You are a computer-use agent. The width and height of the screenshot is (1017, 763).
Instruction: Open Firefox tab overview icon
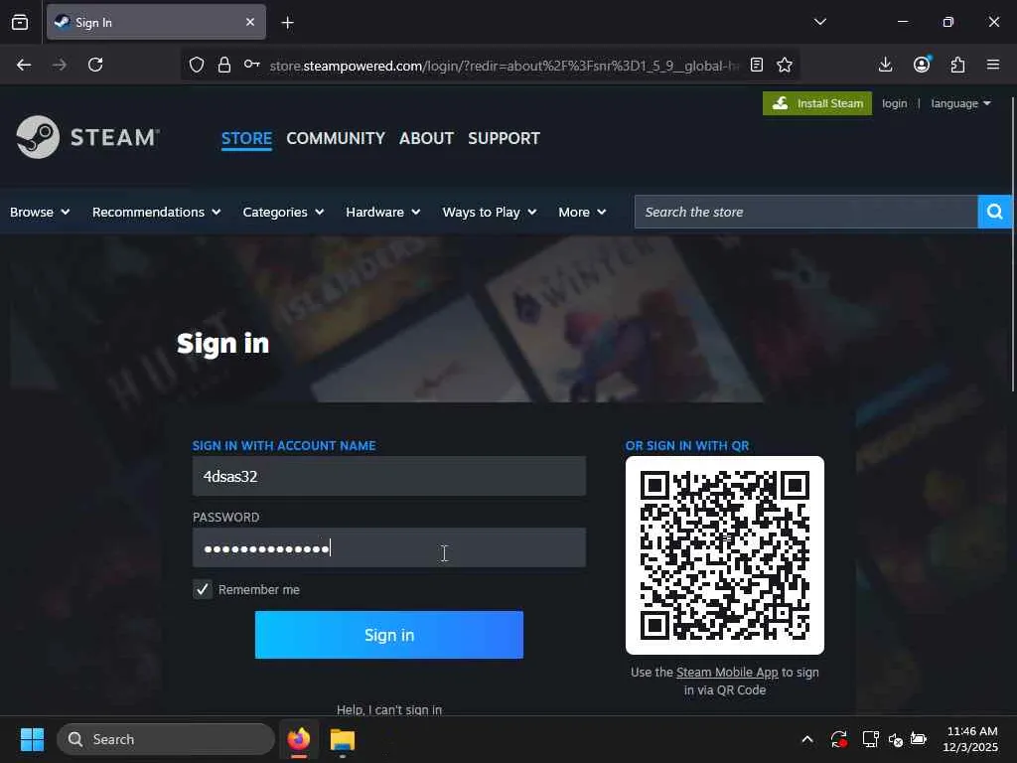[20, 22]
